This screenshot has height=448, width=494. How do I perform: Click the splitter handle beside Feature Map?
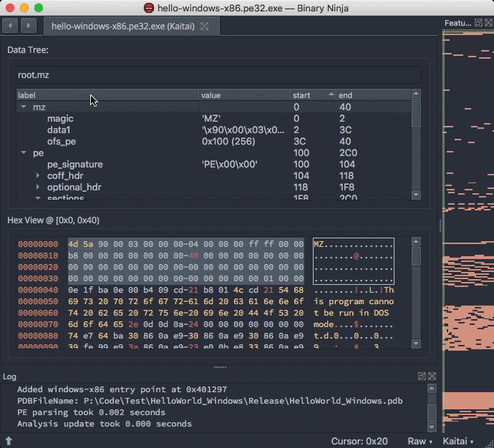(440, 225)
